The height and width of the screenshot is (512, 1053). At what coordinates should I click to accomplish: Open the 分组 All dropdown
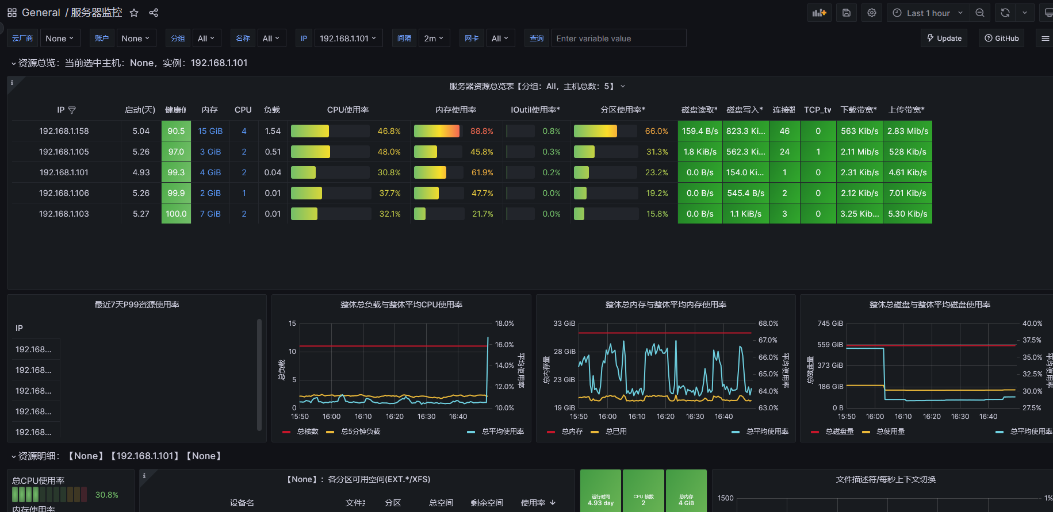pyautogui.click(x=206, y=38)
